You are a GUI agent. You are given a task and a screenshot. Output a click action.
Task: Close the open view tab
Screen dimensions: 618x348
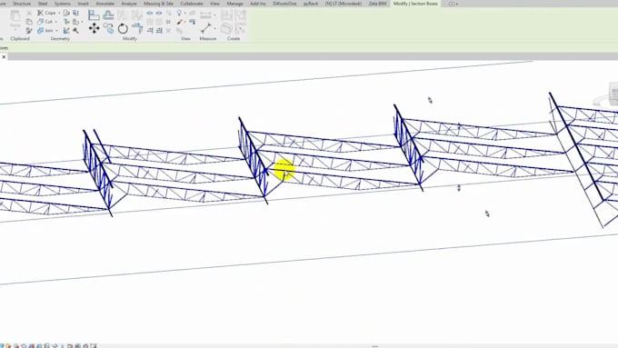(x=4, y=56)
